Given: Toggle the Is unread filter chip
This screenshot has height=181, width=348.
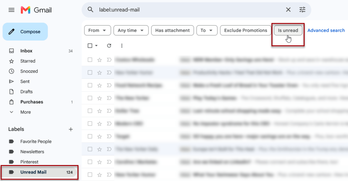Looking at the screenshot, I should coord(288,30).
